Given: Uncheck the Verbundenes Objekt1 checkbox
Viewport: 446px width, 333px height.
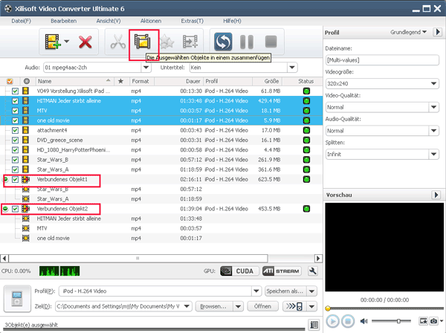Looking at the screenshot, I should [x=15, y=179].
